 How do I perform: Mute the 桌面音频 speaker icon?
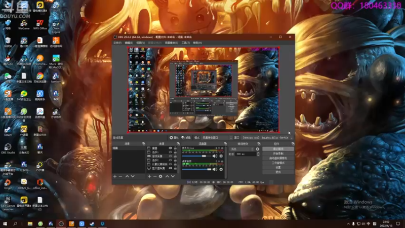[215, 169]
